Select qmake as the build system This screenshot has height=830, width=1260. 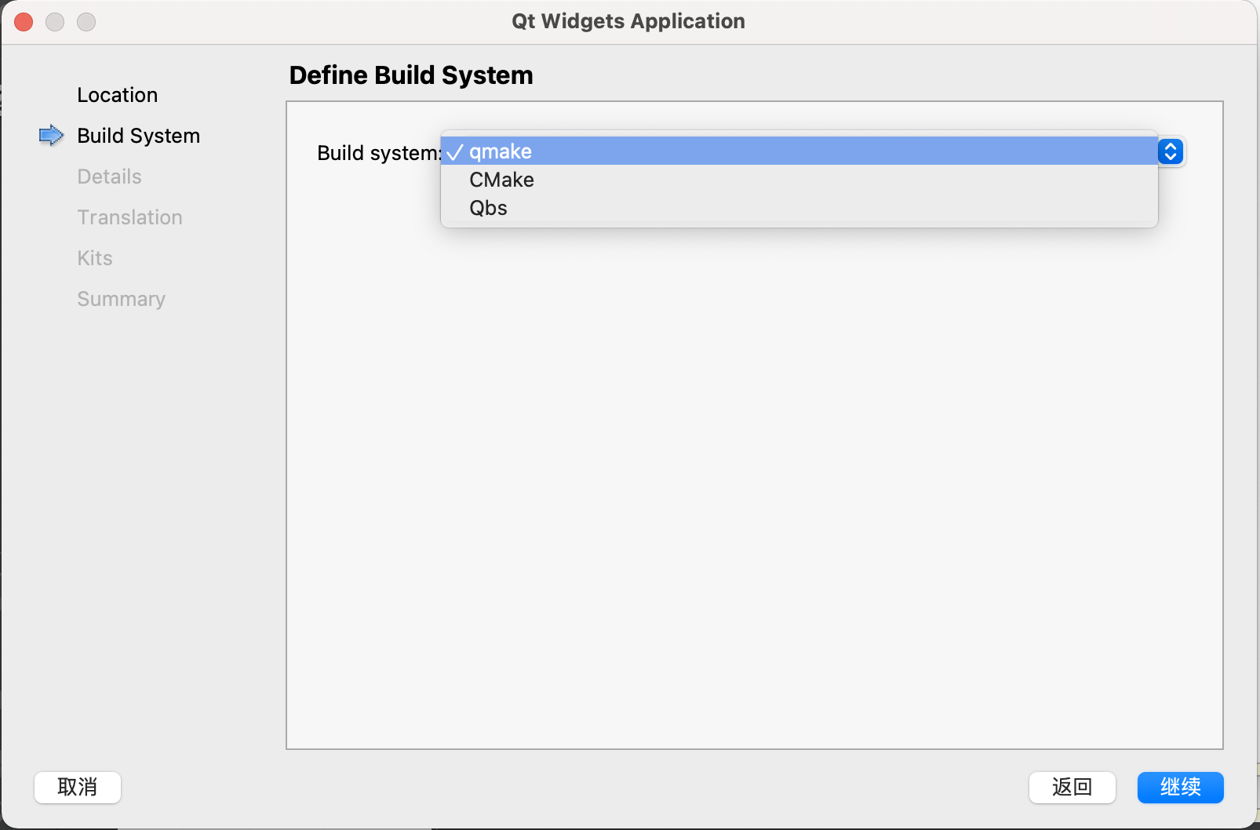point(500,151)
